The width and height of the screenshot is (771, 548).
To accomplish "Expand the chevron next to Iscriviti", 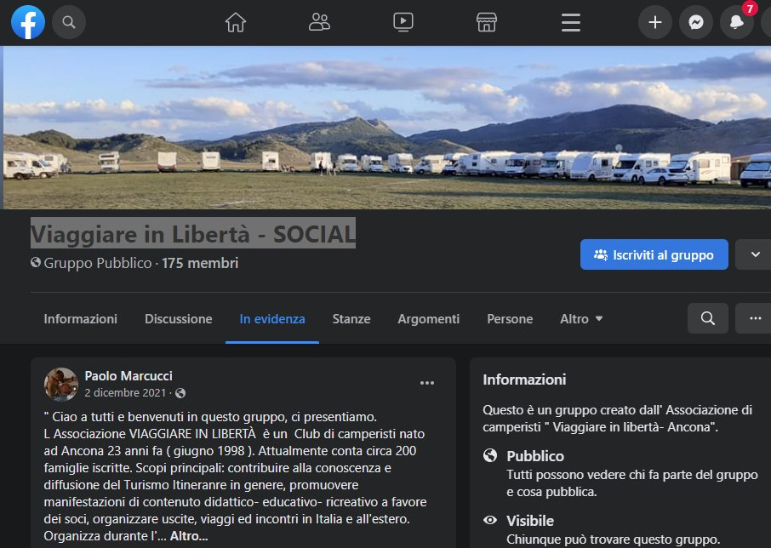I will click(755, 254).
